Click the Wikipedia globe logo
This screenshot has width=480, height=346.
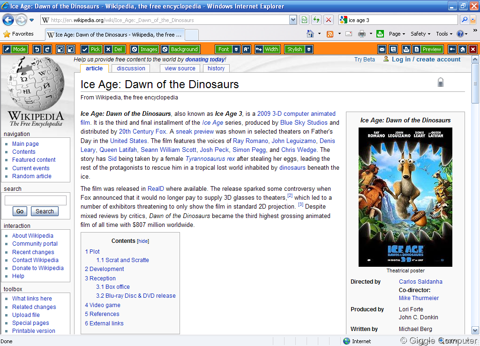coord(36,92)
